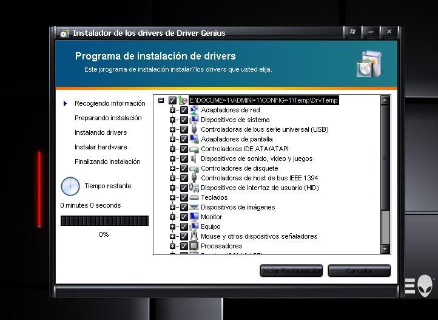Collapse the root DrvTemp tree node

point(161,100)
